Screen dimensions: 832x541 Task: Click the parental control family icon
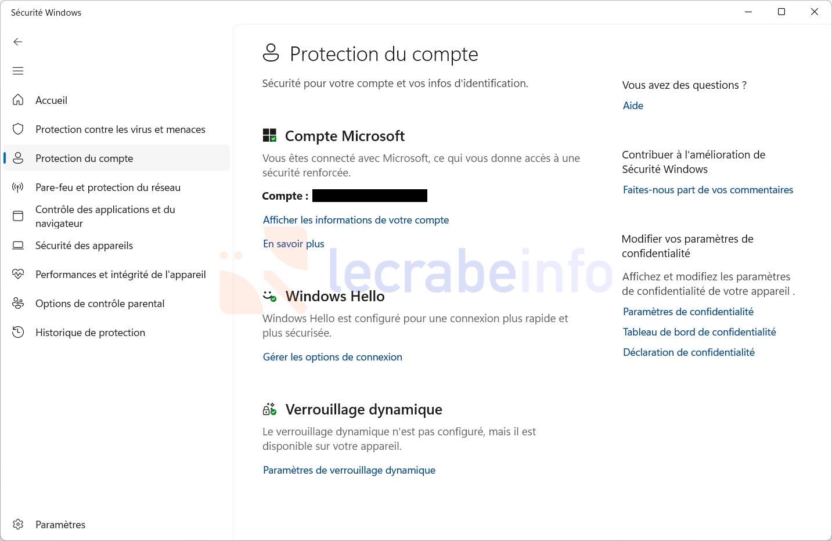tap(18, 303)
